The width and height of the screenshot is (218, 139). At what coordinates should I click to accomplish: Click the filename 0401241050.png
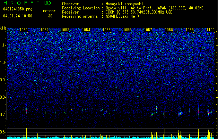(x=18, y=9)
